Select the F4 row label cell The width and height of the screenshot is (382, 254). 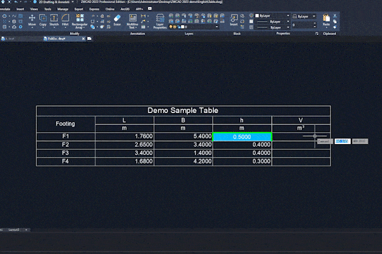[x=66, y=162]
